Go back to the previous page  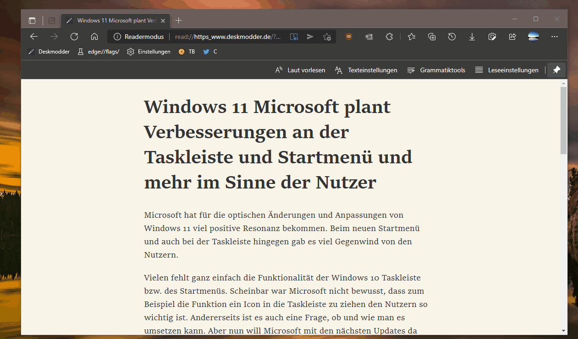(33, 37)
